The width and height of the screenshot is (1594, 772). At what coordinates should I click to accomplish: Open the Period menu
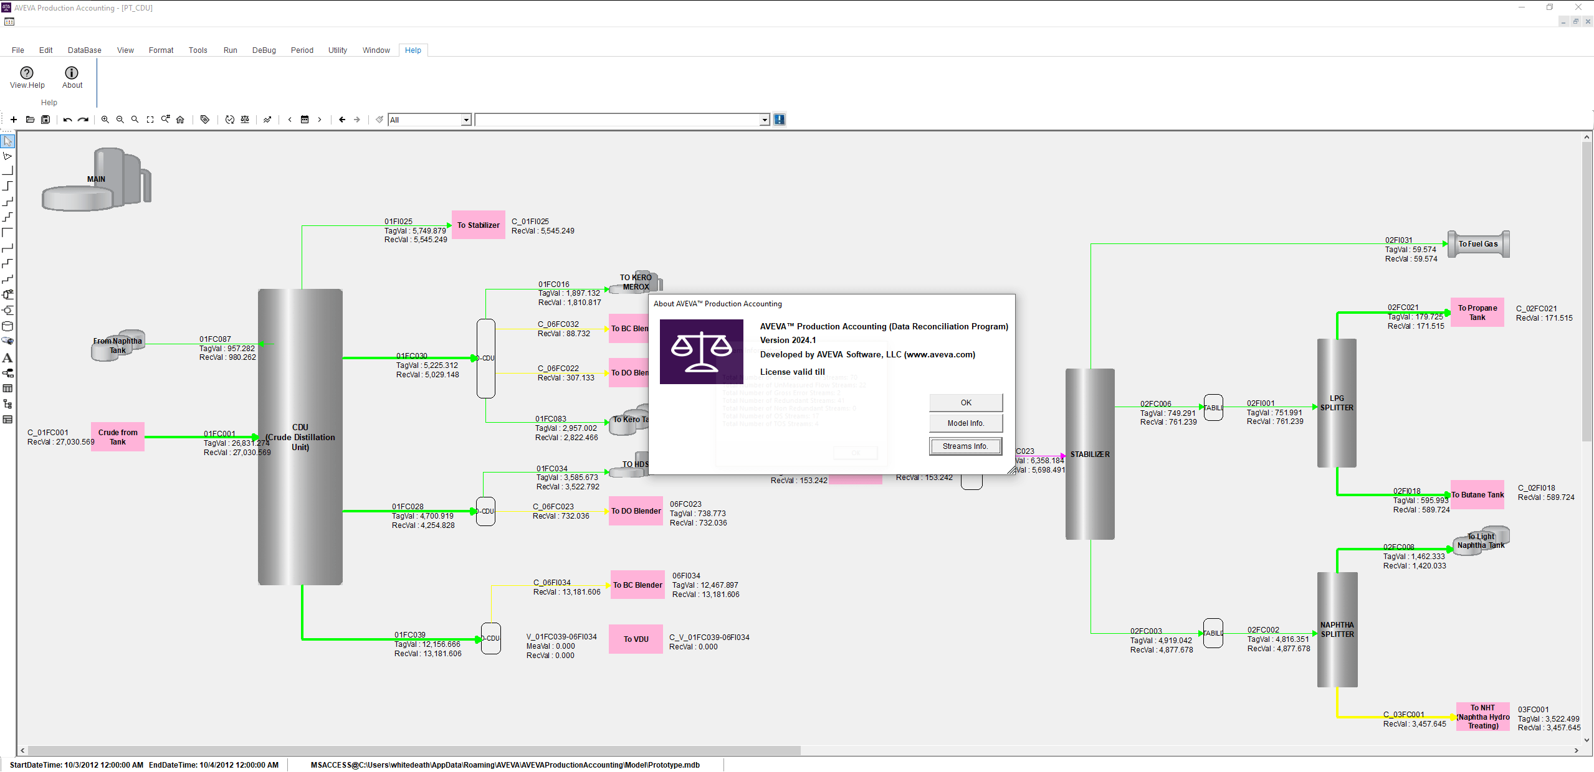click(302, 50)
